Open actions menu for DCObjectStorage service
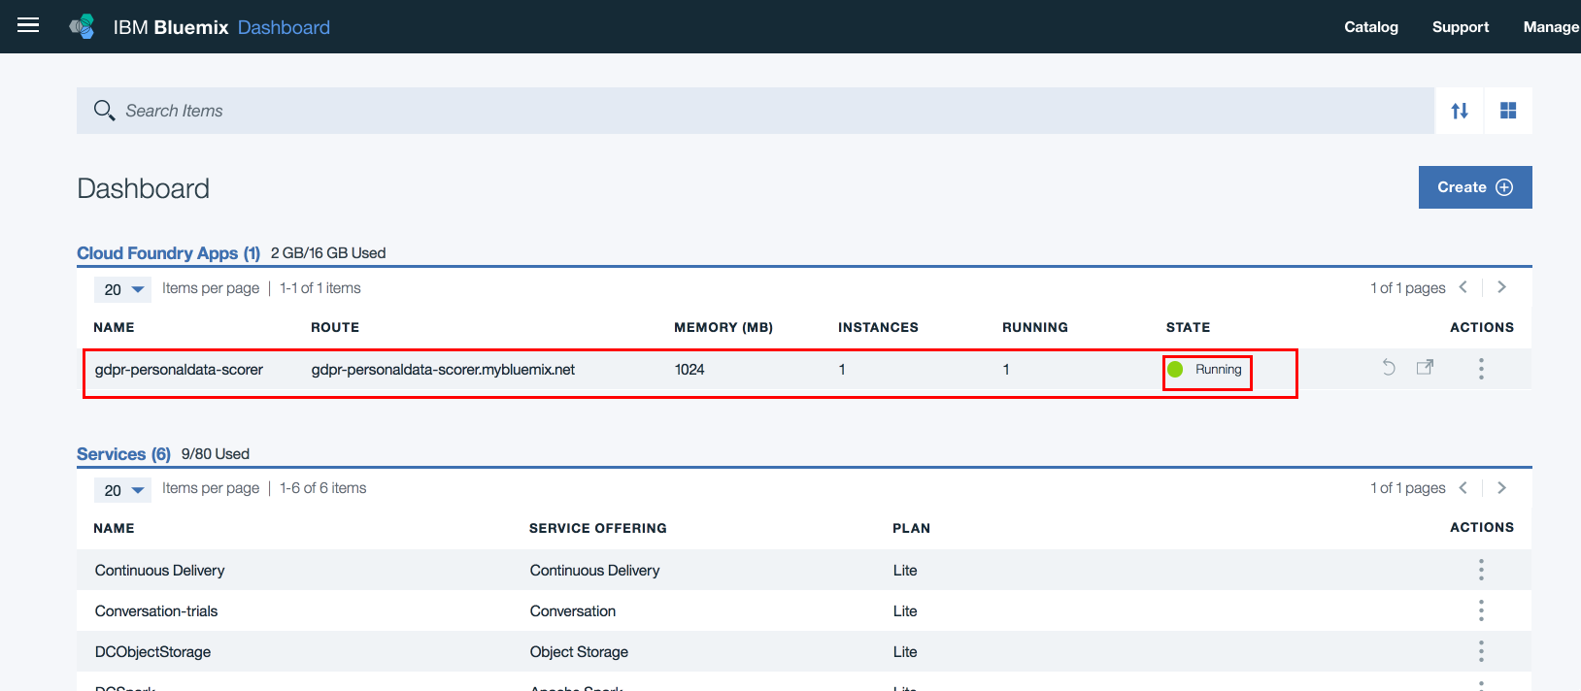This screenshot has width=1581, height=691. tap(1481, 651)
